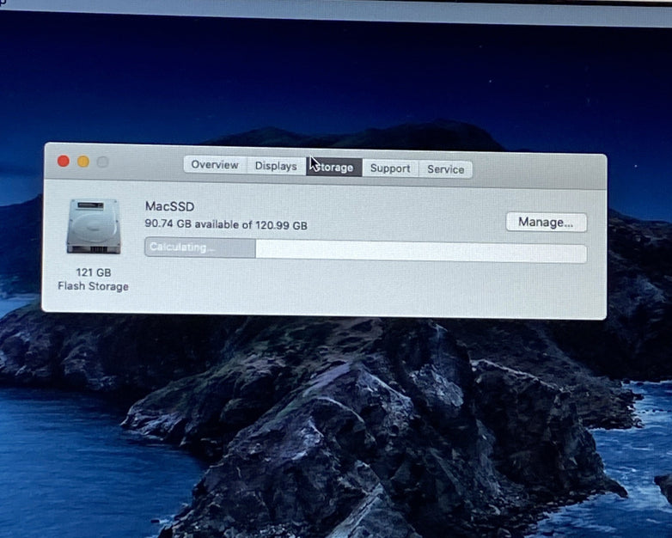This screenshot has height=538, width=672.
Task: Click the Manage... button
Action: tap(546, 223)
